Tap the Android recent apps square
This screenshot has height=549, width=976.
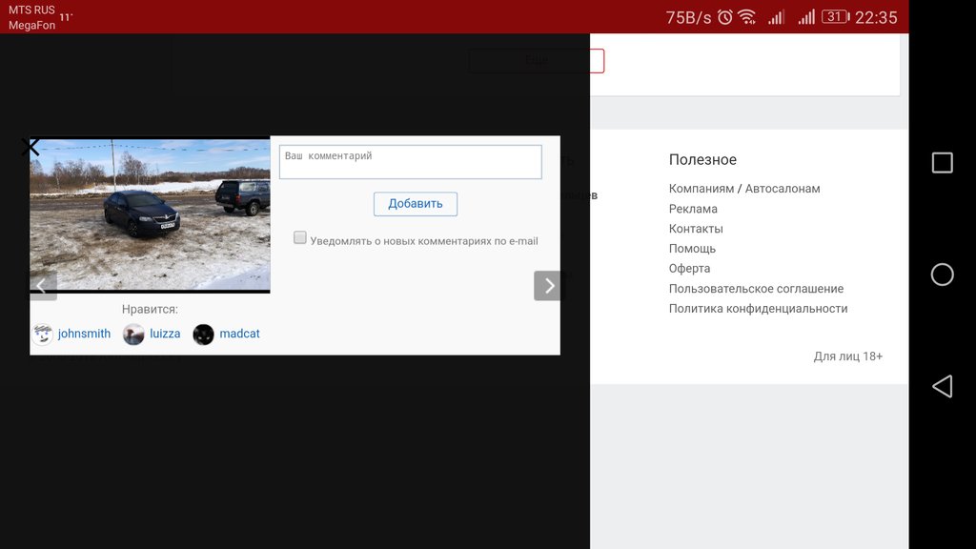coord(942,162)
